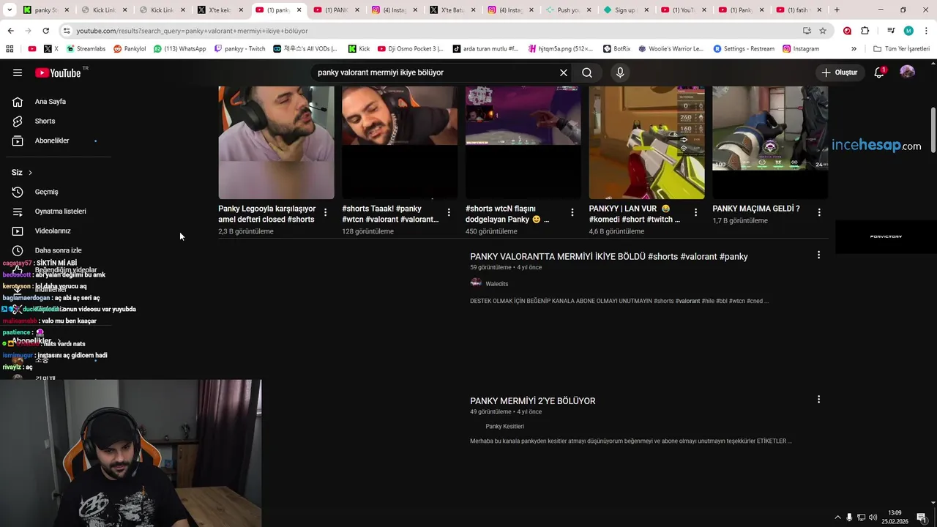Open Dji Osmo Pocket 3 bookmark
The height and width of the screenshot is (527, 937).
point(411,49)
